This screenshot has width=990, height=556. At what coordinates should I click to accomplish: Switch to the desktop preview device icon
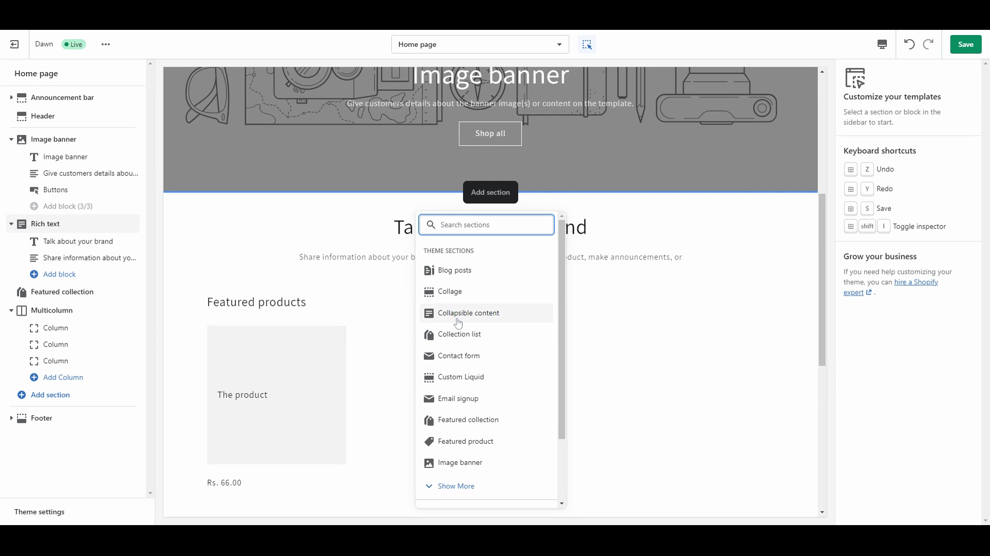[882, 45]
